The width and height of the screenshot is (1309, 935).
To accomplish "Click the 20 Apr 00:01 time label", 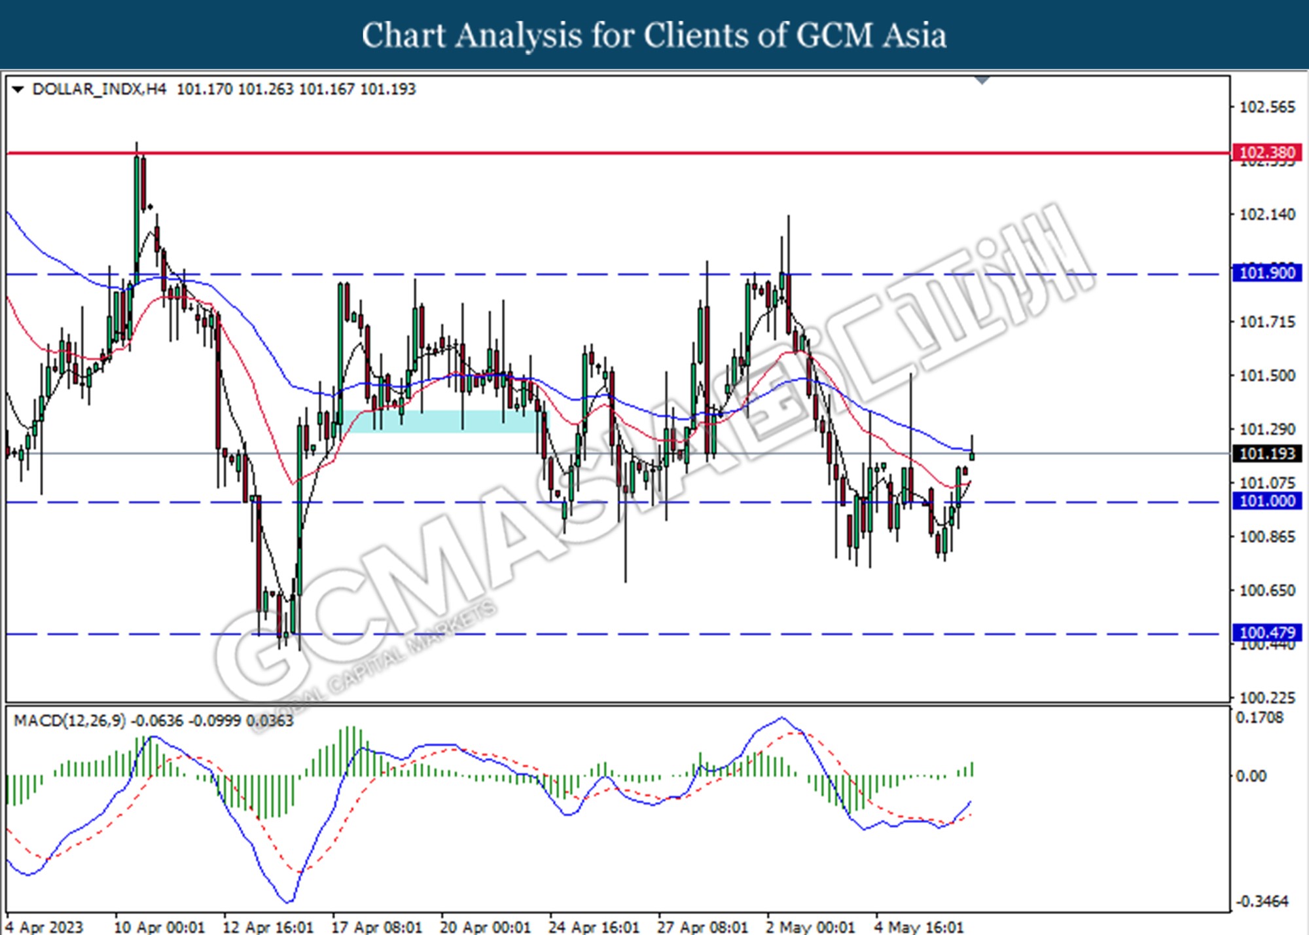I will click(485, 926).
